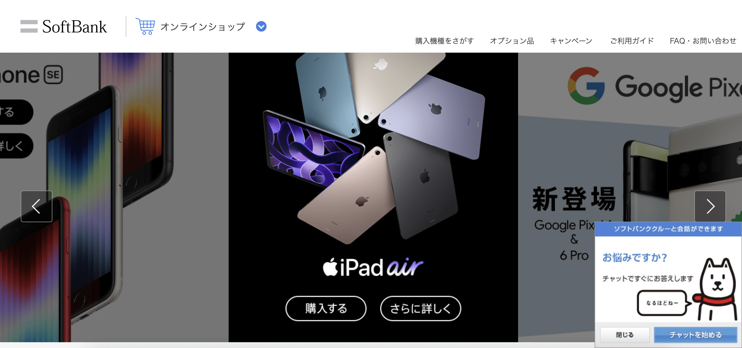This screenshot has height=348, width=742.
Task: Open the shopping cart icon
Action: tap(146, 26)
